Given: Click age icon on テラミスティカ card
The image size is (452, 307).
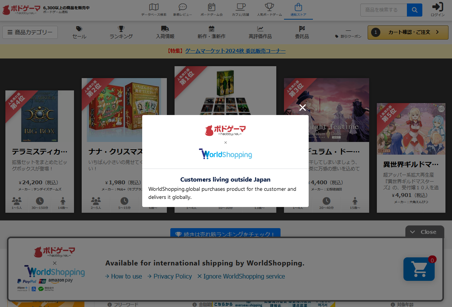Looking at the screenshot, I should (63, 201).
